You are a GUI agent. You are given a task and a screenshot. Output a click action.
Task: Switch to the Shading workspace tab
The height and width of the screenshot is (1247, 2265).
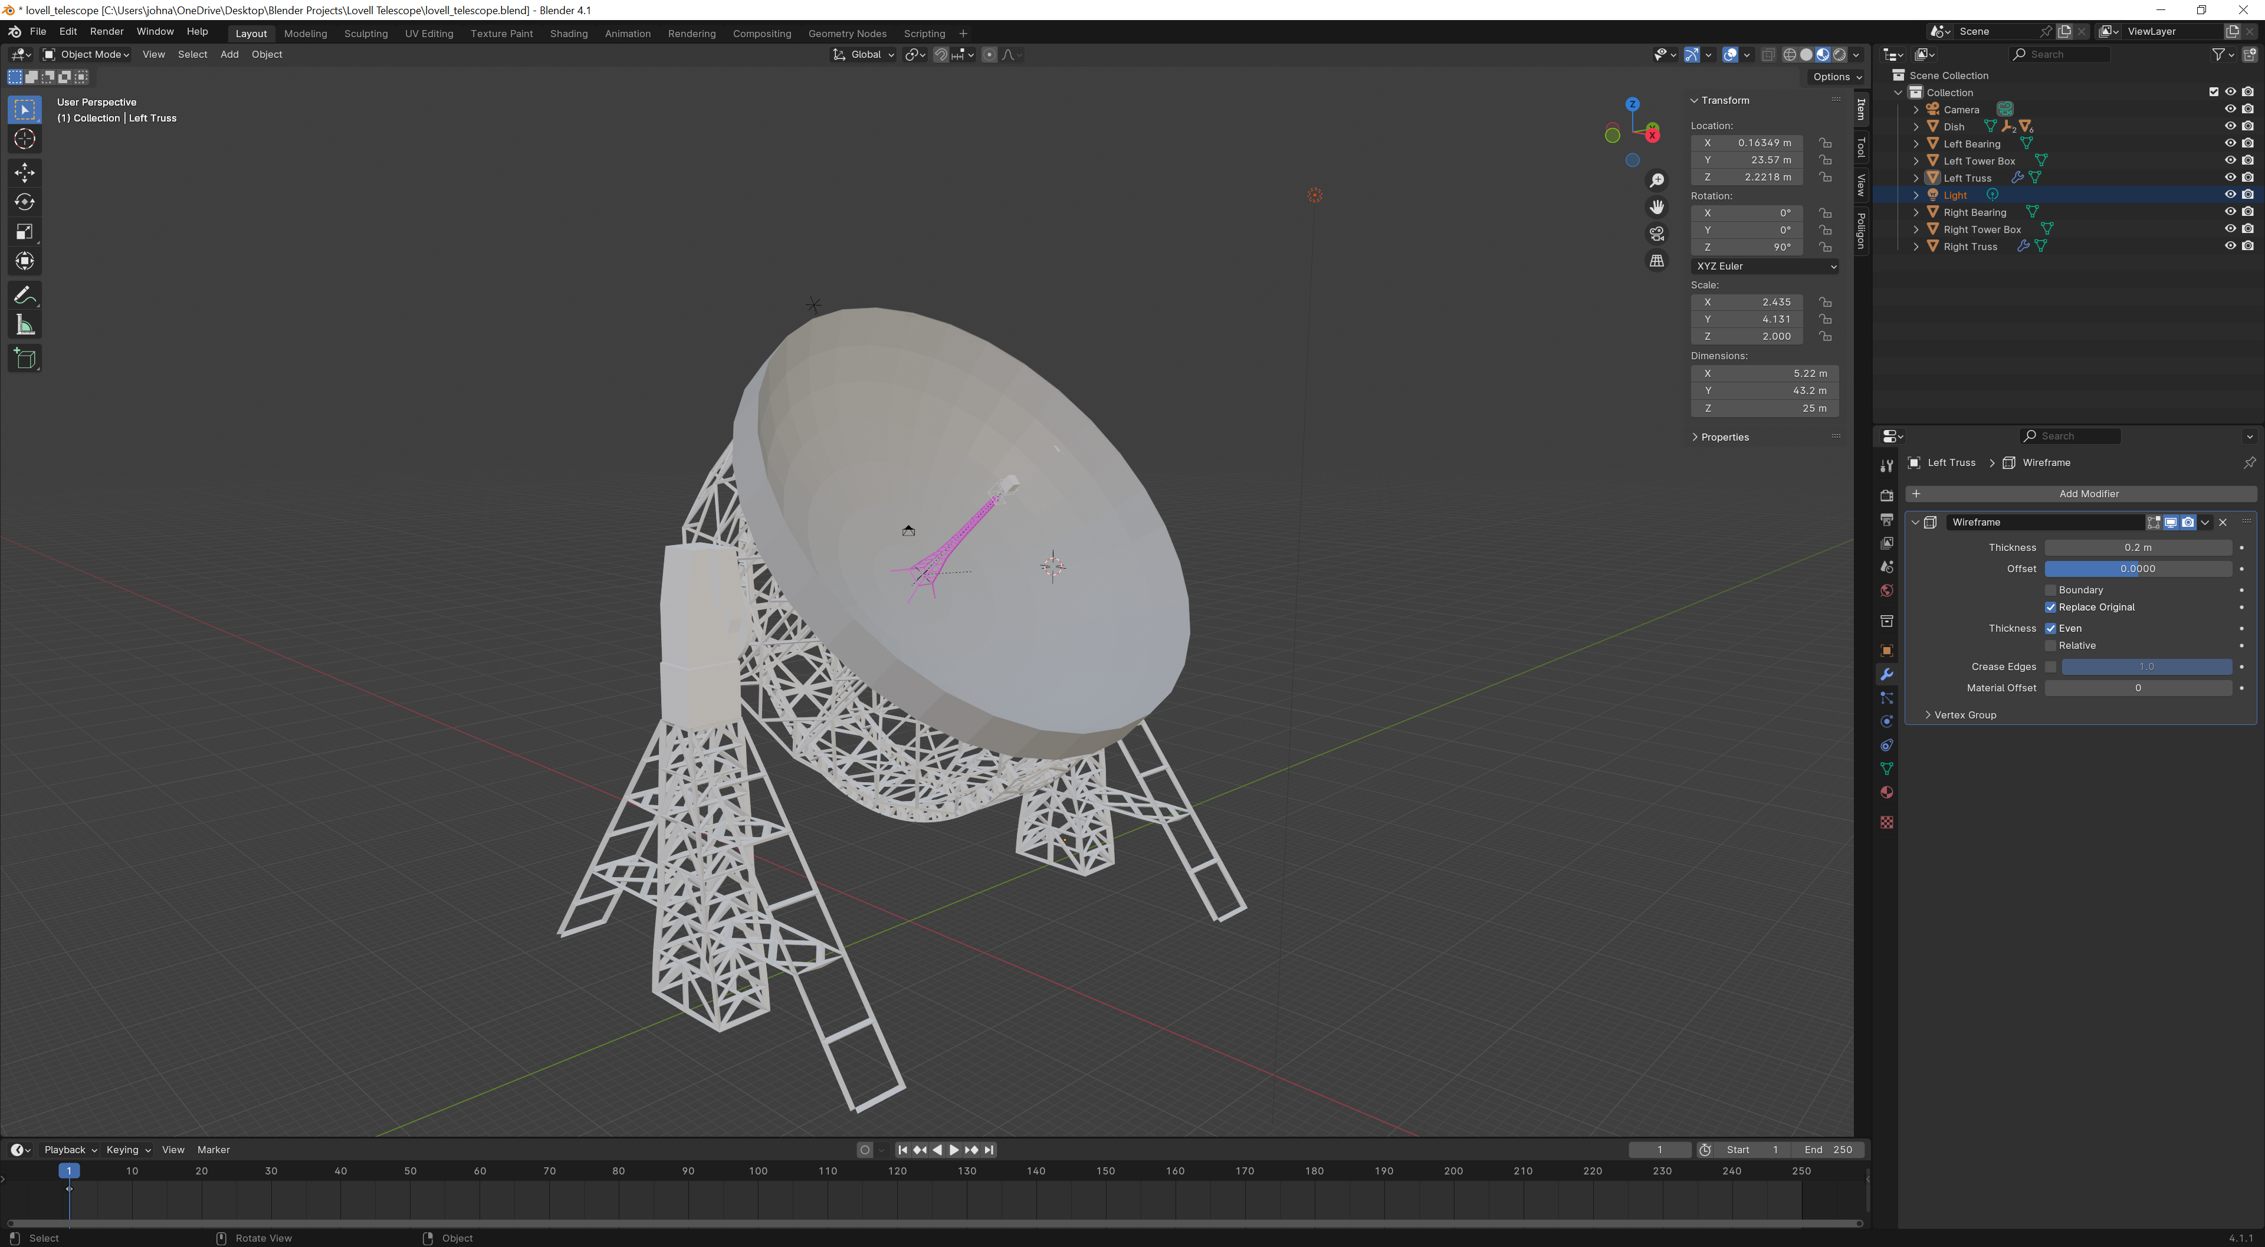click(x=568, y=34)
